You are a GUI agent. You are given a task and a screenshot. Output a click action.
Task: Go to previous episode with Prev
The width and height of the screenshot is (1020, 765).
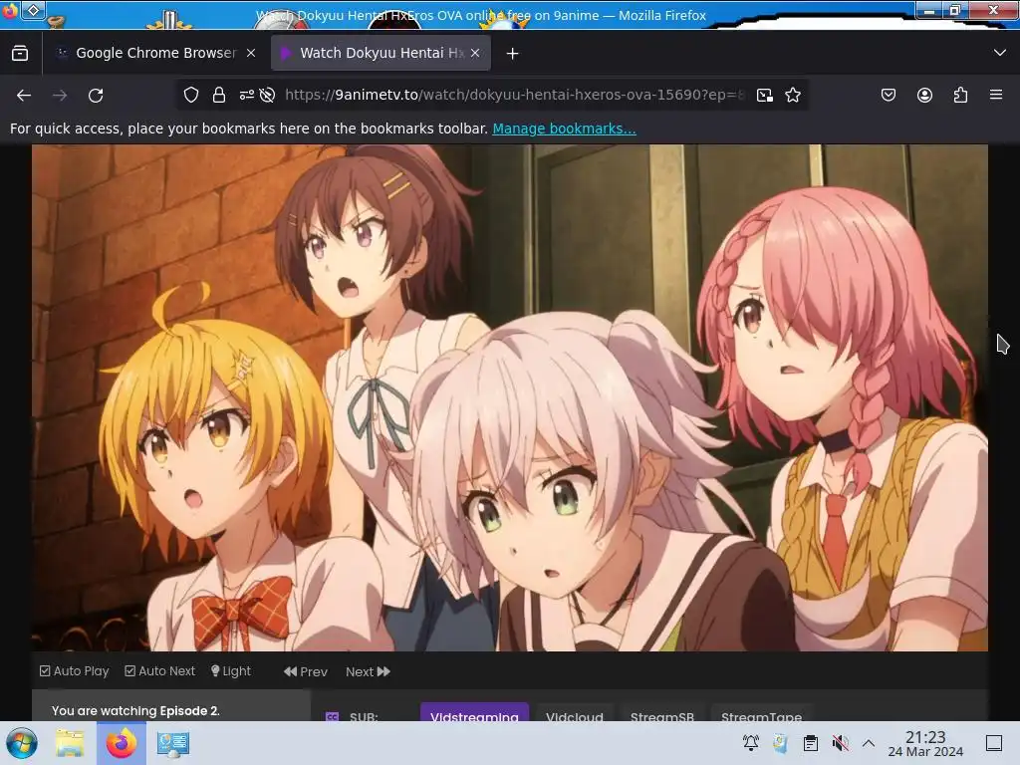click(x=305, y=671)
